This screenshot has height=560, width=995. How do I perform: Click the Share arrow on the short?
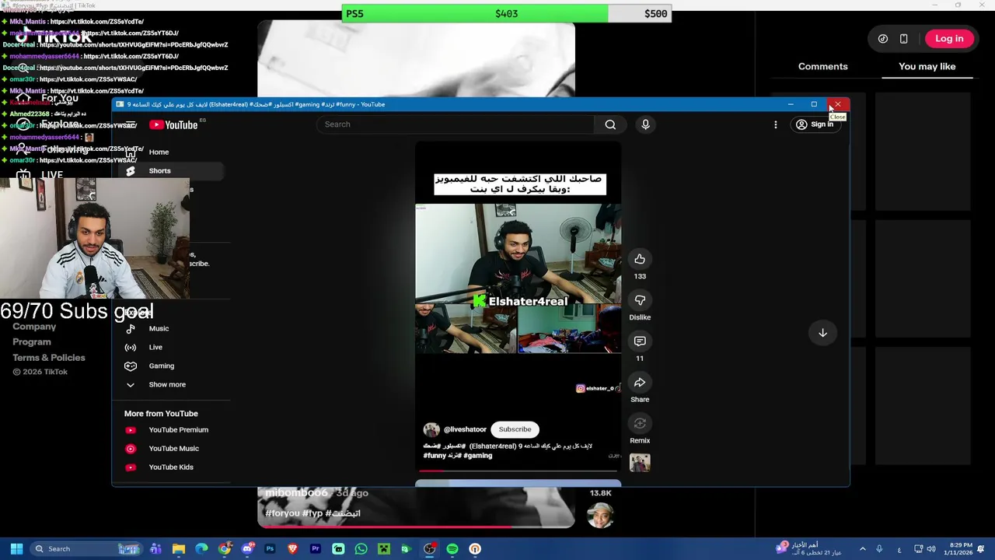click(x=640, y=383)
